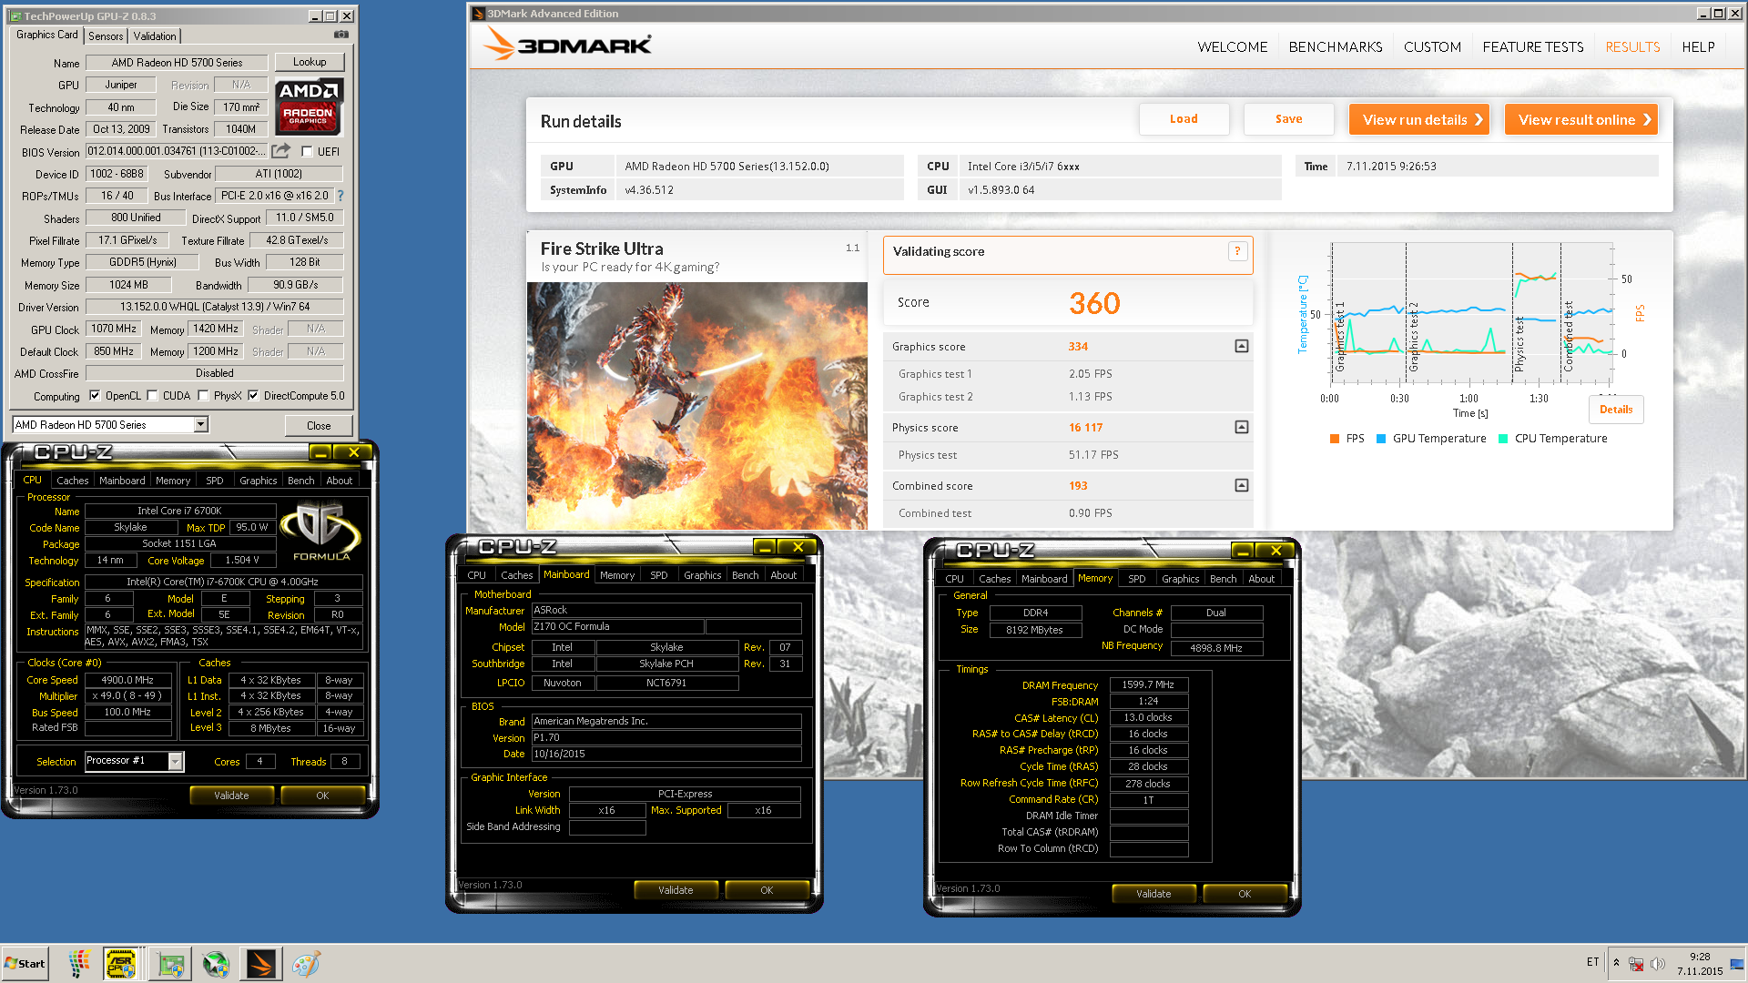Toggle the OpenCL checkbox
Image resolution: width=1748 pixels, height=983 pixels.
[95, 396]
